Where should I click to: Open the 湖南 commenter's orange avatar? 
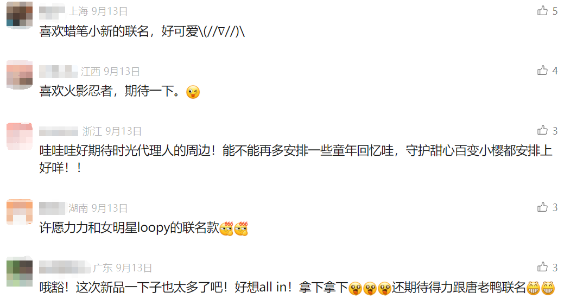point(20,212)
